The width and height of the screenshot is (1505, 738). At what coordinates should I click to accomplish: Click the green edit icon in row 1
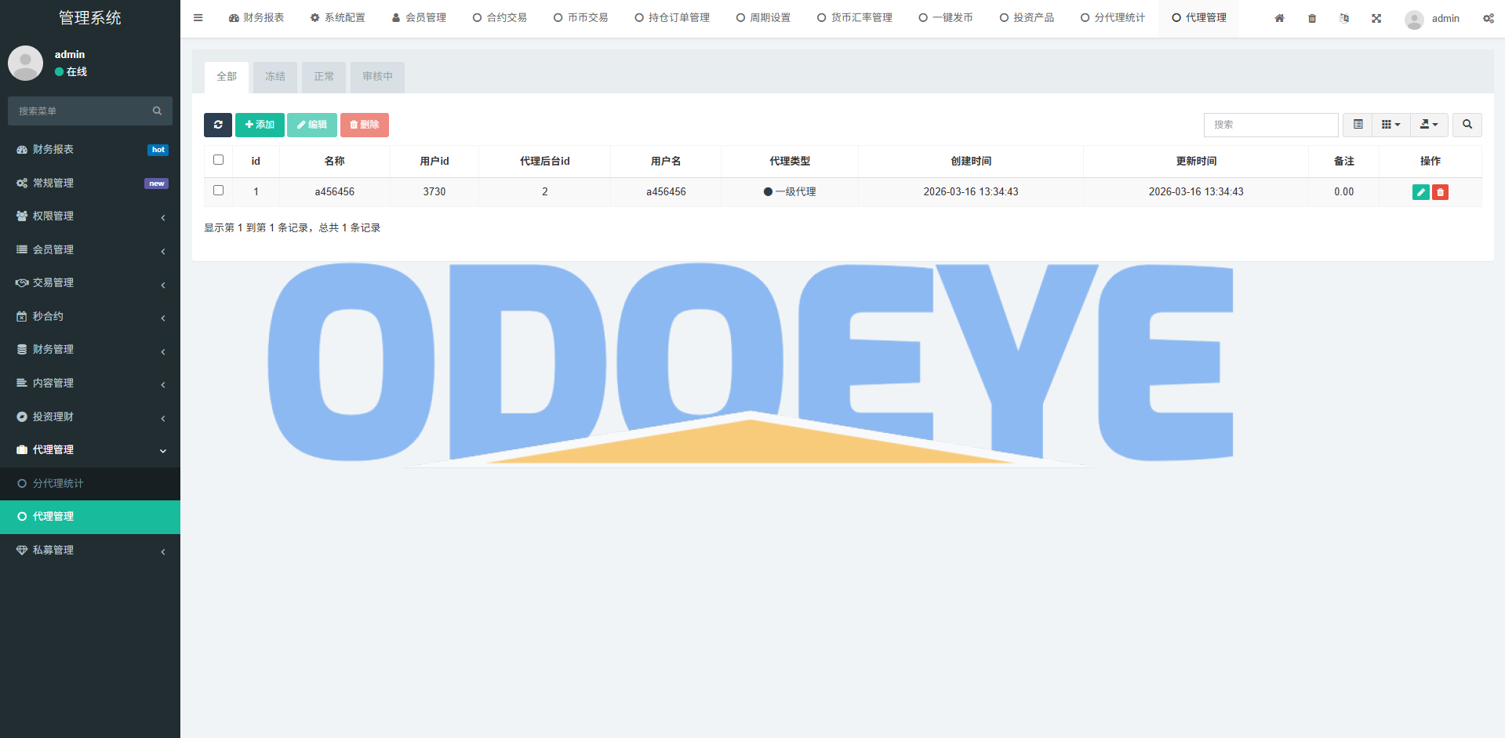pyautogui.click(x=1420, y=192)
